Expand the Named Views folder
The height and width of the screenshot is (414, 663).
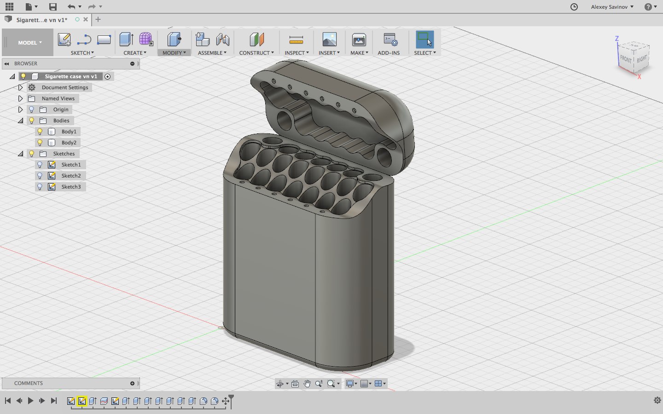pos(20,98)
